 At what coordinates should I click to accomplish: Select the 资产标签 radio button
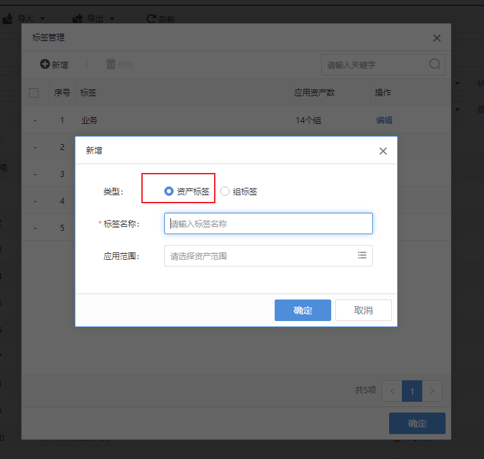tap(169, 191)
